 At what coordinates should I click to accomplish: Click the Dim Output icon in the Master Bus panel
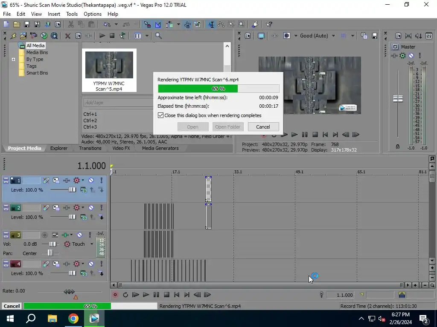point(419,36)
